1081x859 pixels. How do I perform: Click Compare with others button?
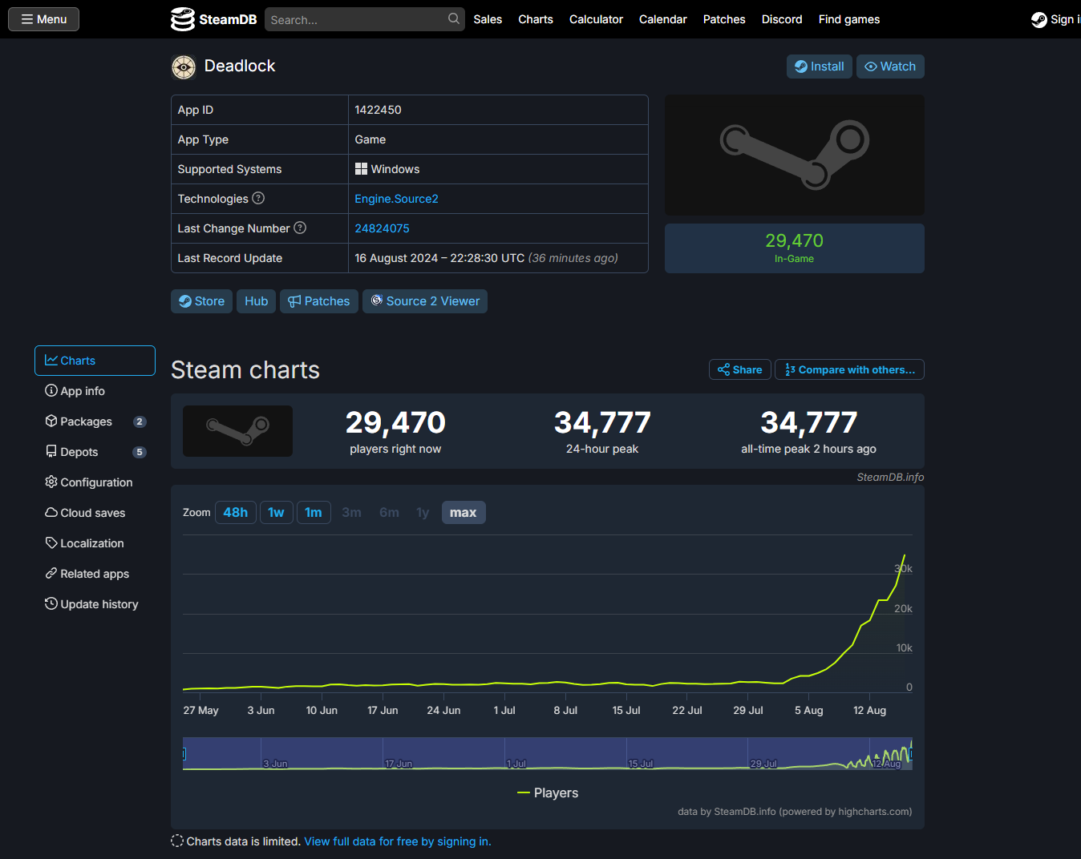pos(849,369)
